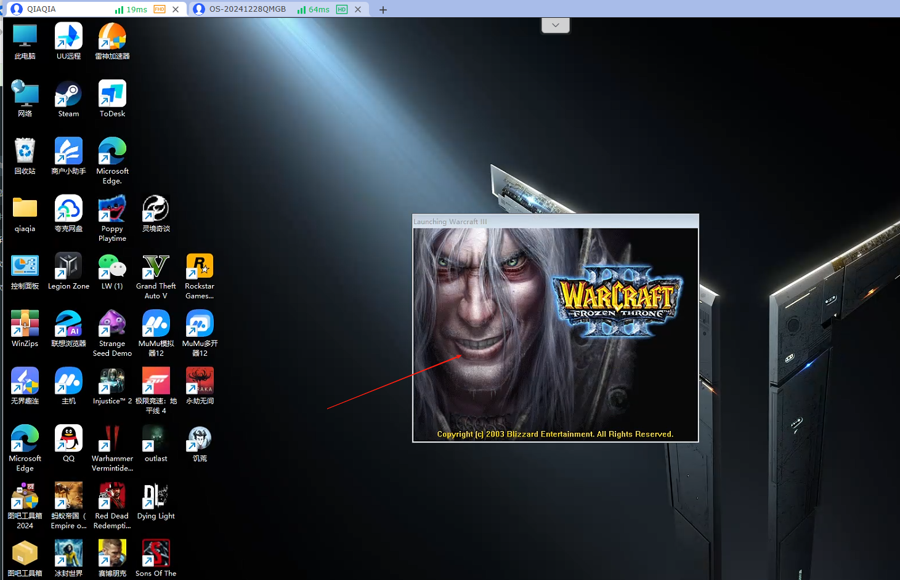Image resolution: width=900 pixels, height=580 pixels.
Task: Open MuMu模拟器12 shortcut
Action: click(x=156, y=333)
